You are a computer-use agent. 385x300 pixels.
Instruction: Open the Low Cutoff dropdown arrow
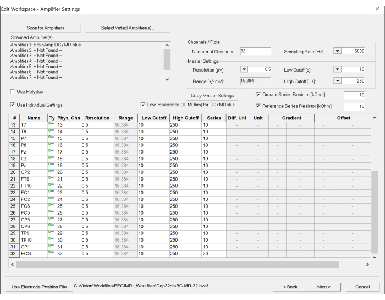pos(337,69)
